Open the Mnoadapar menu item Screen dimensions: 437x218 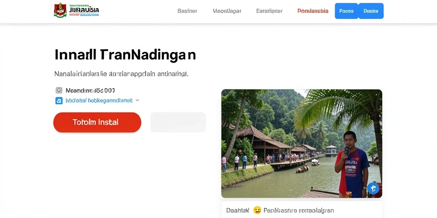tap(227, 11)
